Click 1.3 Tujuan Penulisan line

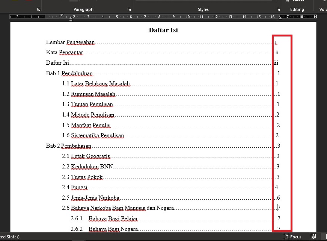click(x=170, y=104)
